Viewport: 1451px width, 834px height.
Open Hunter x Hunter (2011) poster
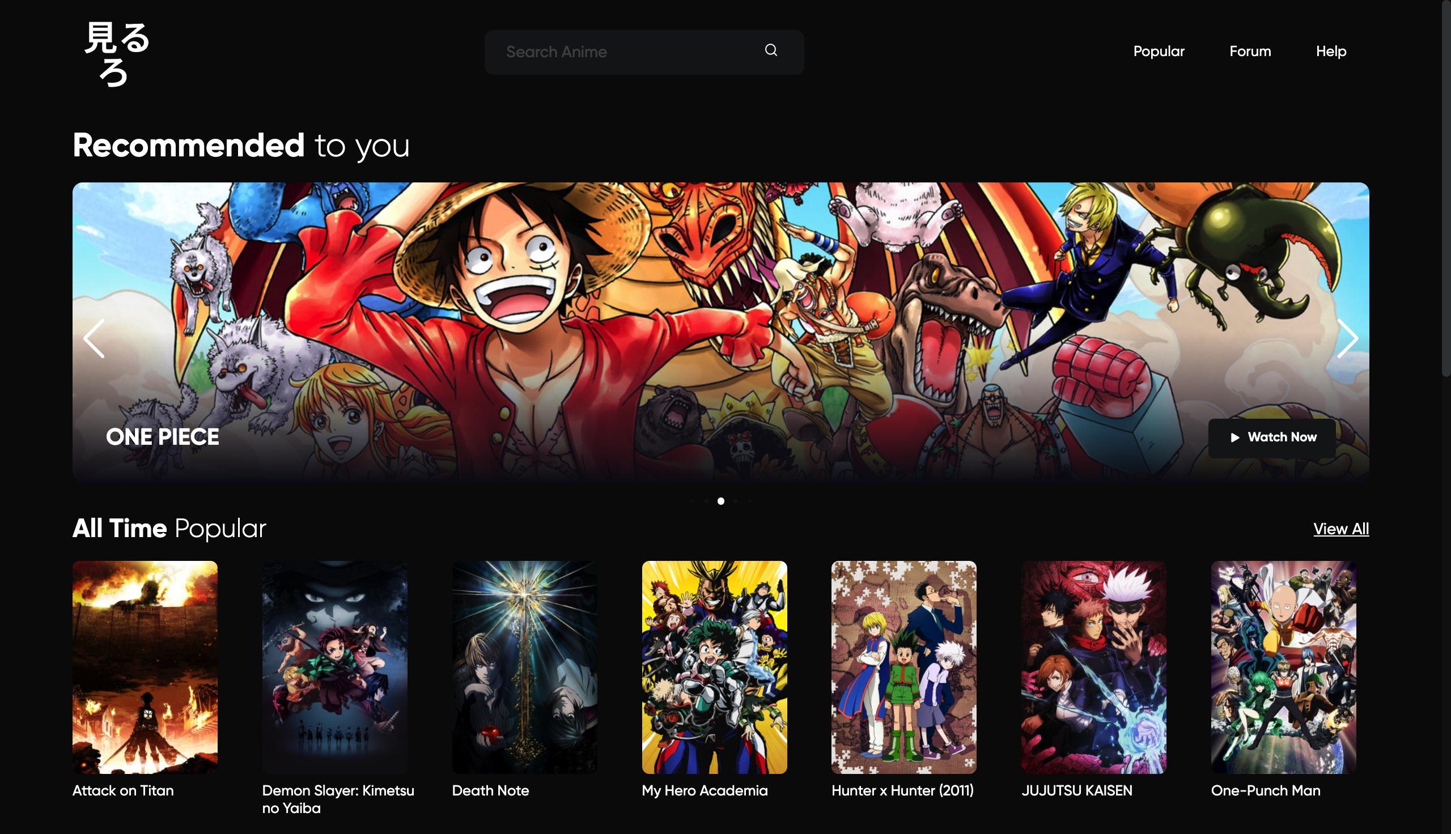click(903, 667)
